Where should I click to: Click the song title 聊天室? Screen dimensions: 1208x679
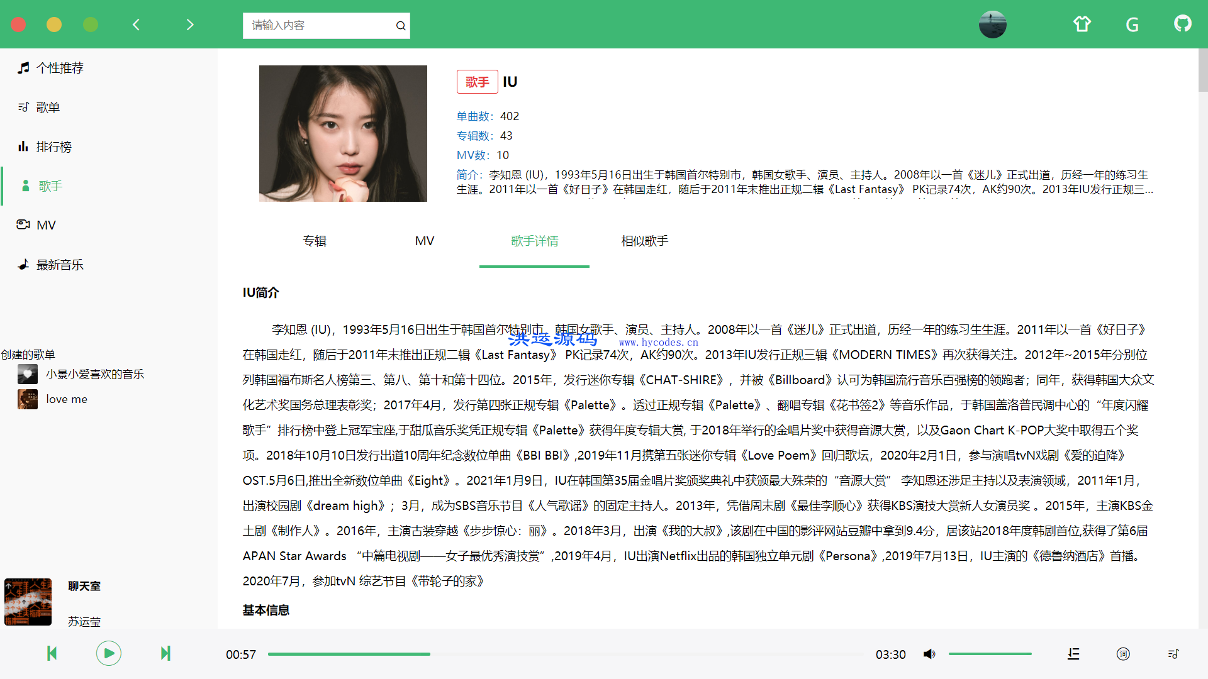point(84,586)
